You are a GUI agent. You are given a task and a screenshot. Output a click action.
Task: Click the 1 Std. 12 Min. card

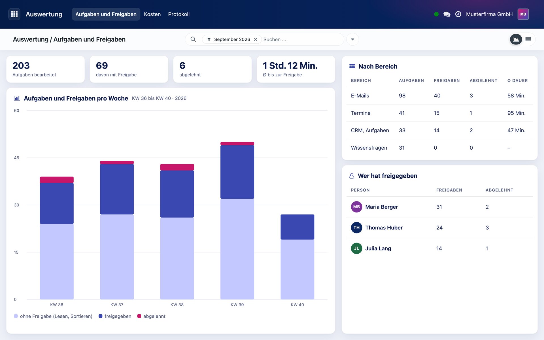coord(296,69)
